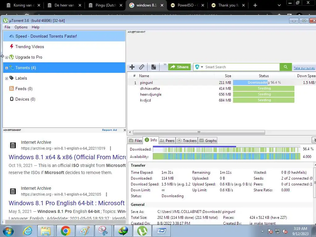This screenshot has height=237, width=316.
Task: Select the kvdjcd torrent row
Action: tap(222, 100)
